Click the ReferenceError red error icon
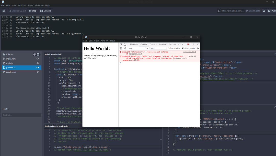Image resolution: width=276 pixels, height=156 pixels. [x=120, y=52]
